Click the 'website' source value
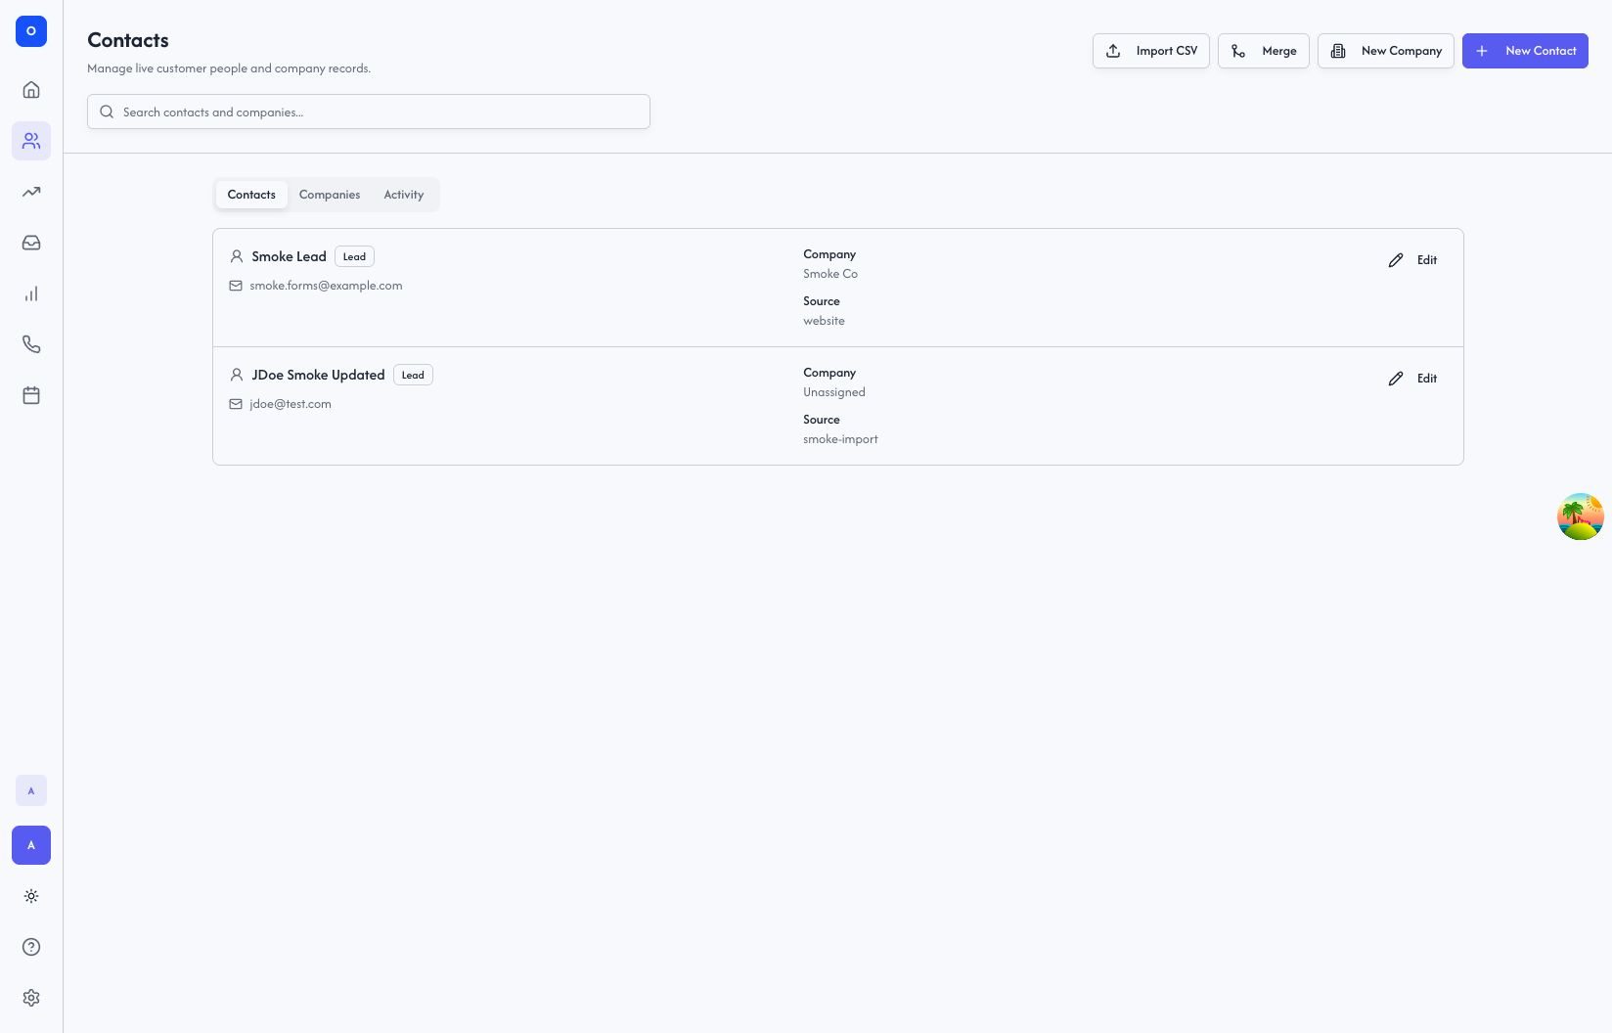 point(824,321)
